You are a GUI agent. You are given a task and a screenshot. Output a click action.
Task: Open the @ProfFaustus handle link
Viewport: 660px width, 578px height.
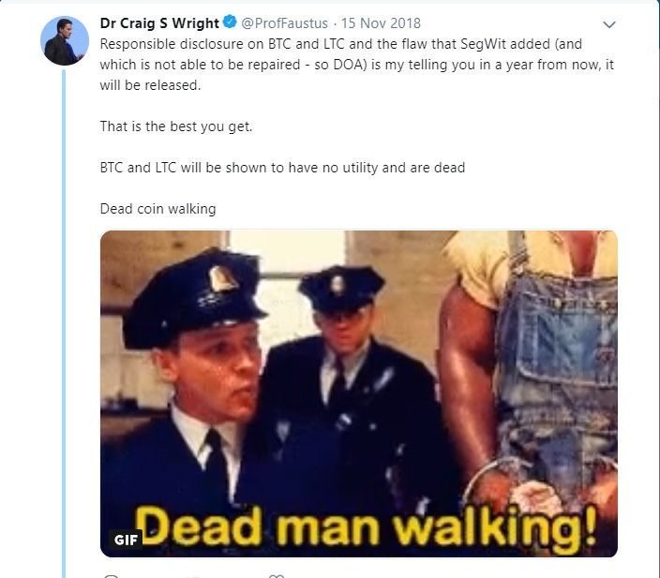pos(285,23)
